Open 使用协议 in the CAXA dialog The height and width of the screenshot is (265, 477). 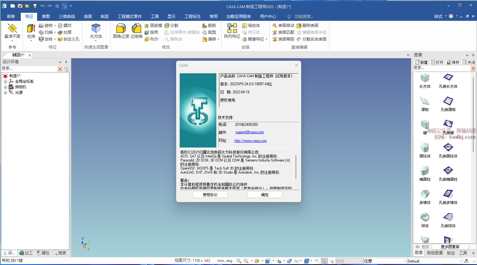tap(210, 195)
